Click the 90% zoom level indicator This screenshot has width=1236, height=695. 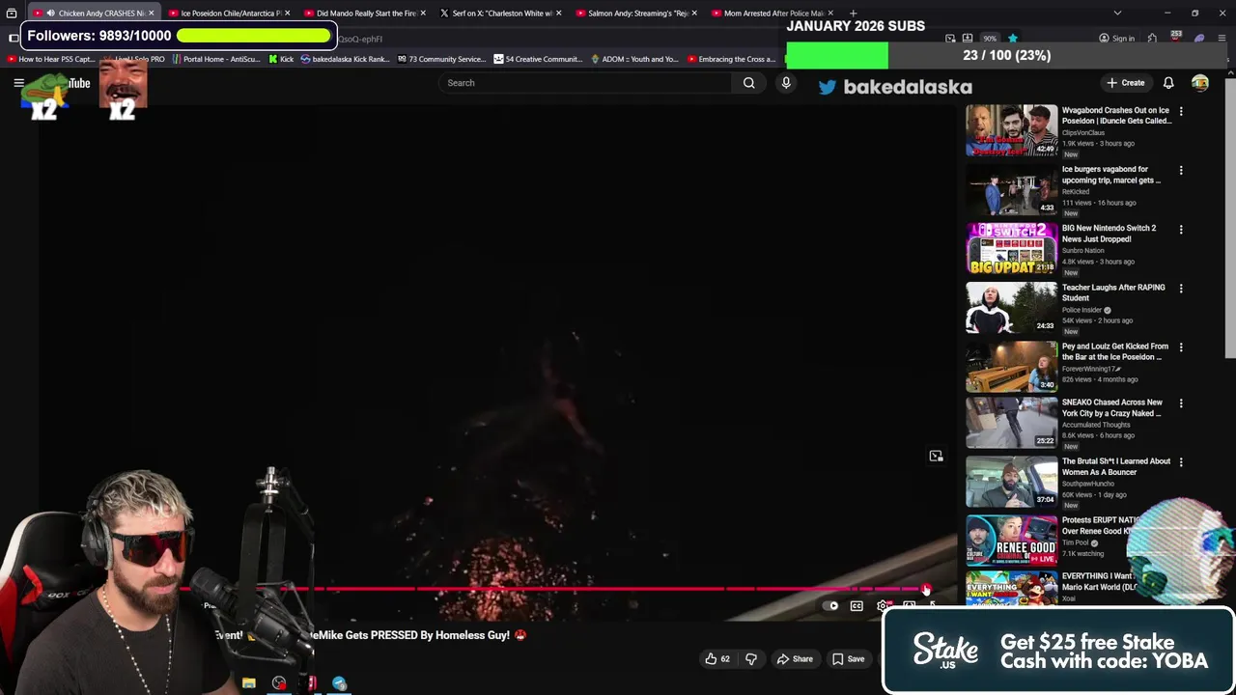pyautogui.click(x=989, y=39)
